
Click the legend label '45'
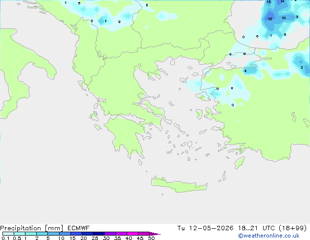point(140,238)
